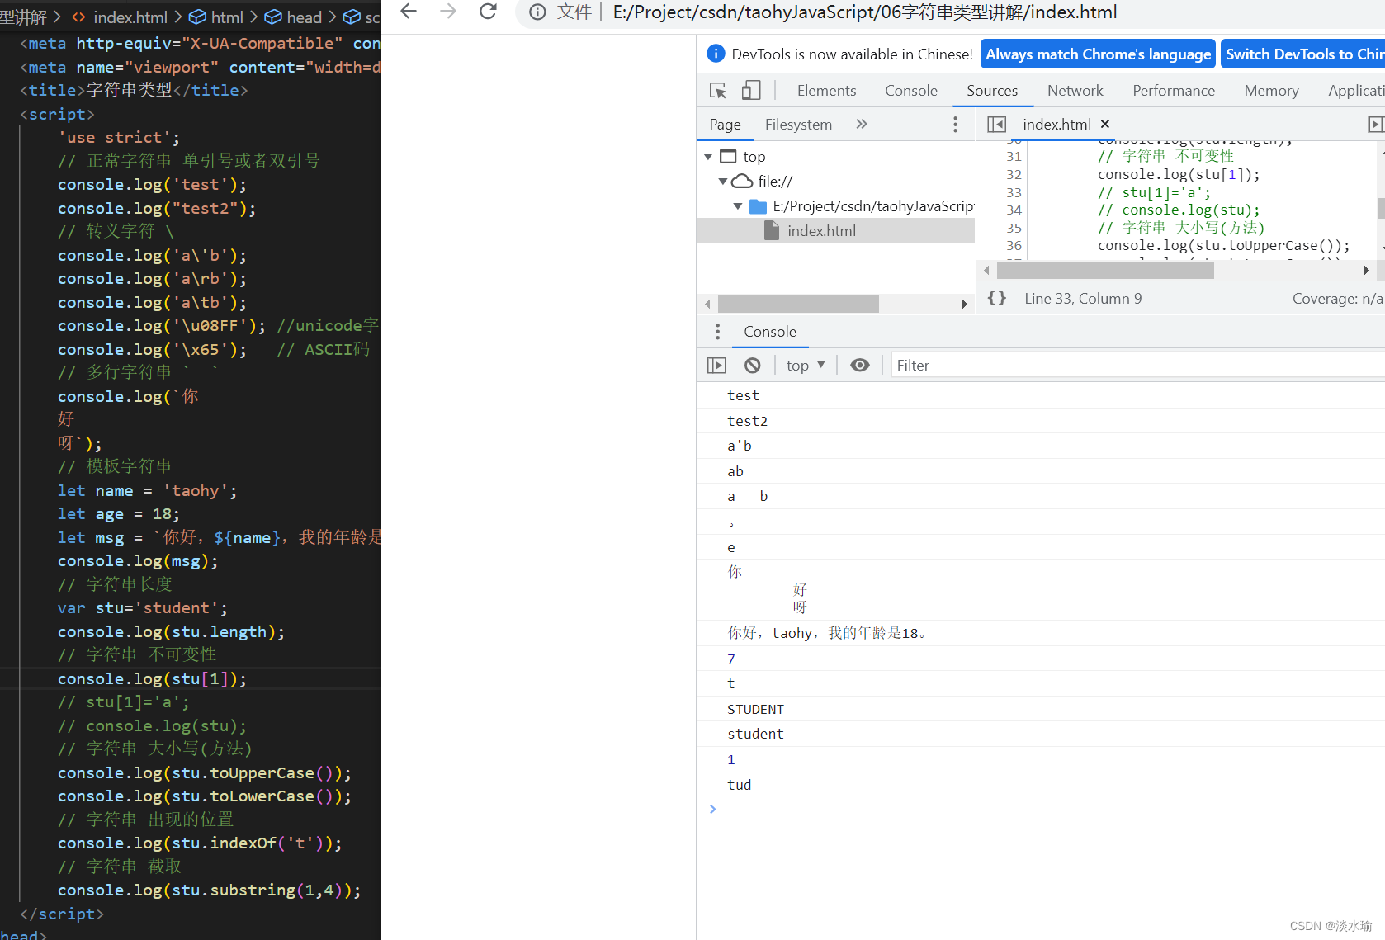Click the STUDENT console output line

point(1041,709)
